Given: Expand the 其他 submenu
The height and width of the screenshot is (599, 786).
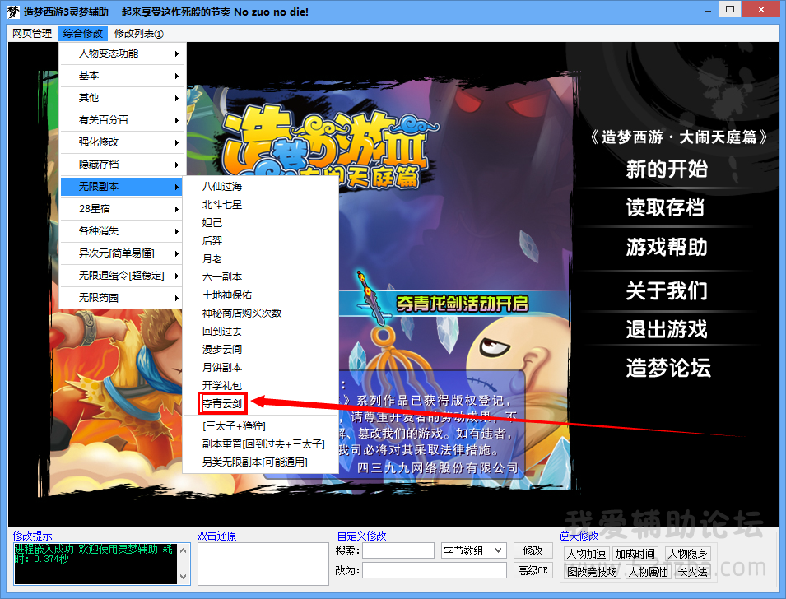Looking at the screenshot, I should coord(123,98).
